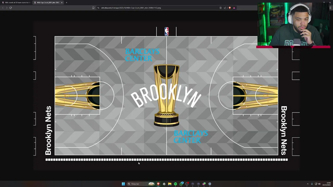This screenshot has width=333, height=187.
Task: Open Spotify from the taskbar
Action: (x=175, y=184)
